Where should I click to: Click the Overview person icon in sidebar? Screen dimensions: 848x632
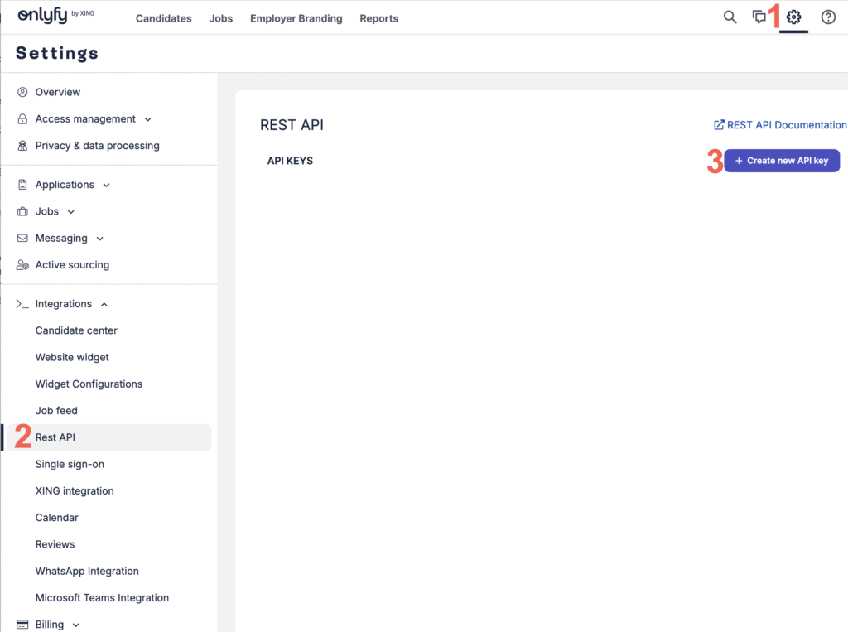coord(22,92)
